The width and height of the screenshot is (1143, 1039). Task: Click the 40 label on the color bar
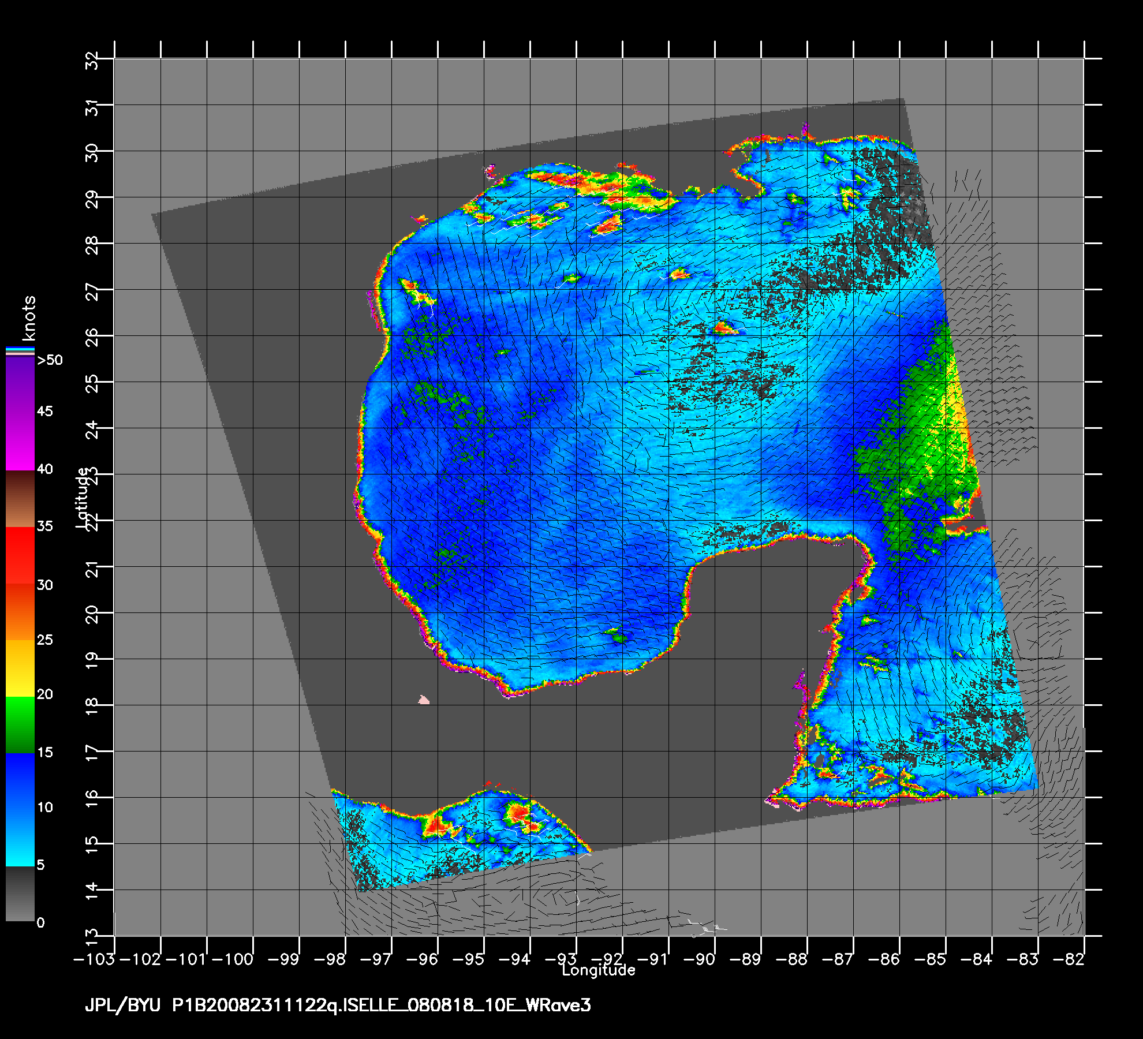coord(44,469)
